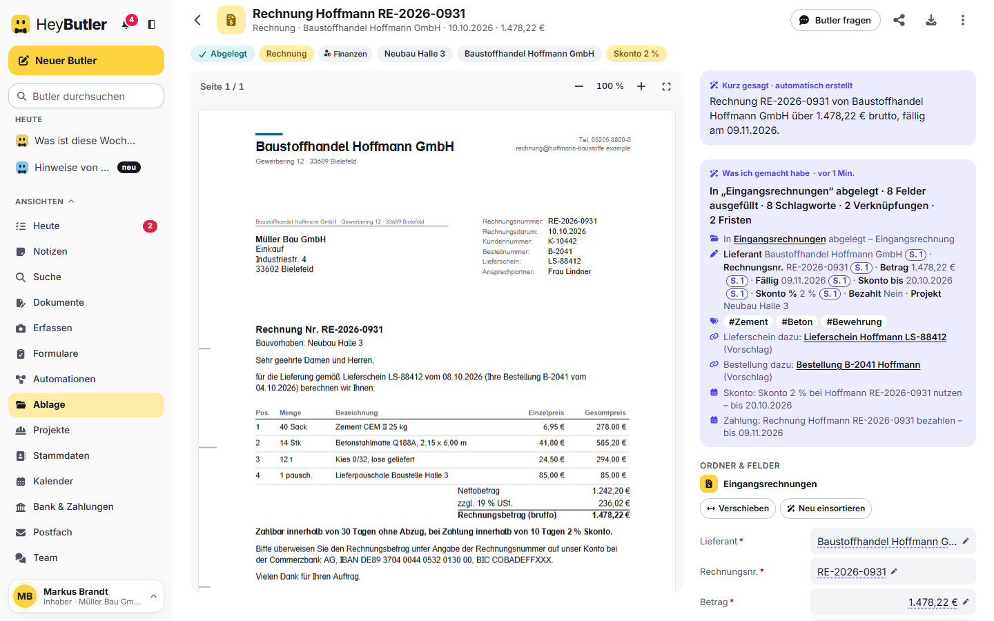Edit the Rechnungsnr. field pencil
The image size is (994, 621).
[894, 571]
